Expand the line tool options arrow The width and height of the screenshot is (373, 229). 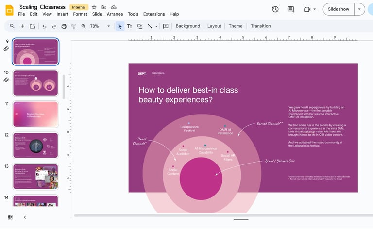tap(156, 26)
